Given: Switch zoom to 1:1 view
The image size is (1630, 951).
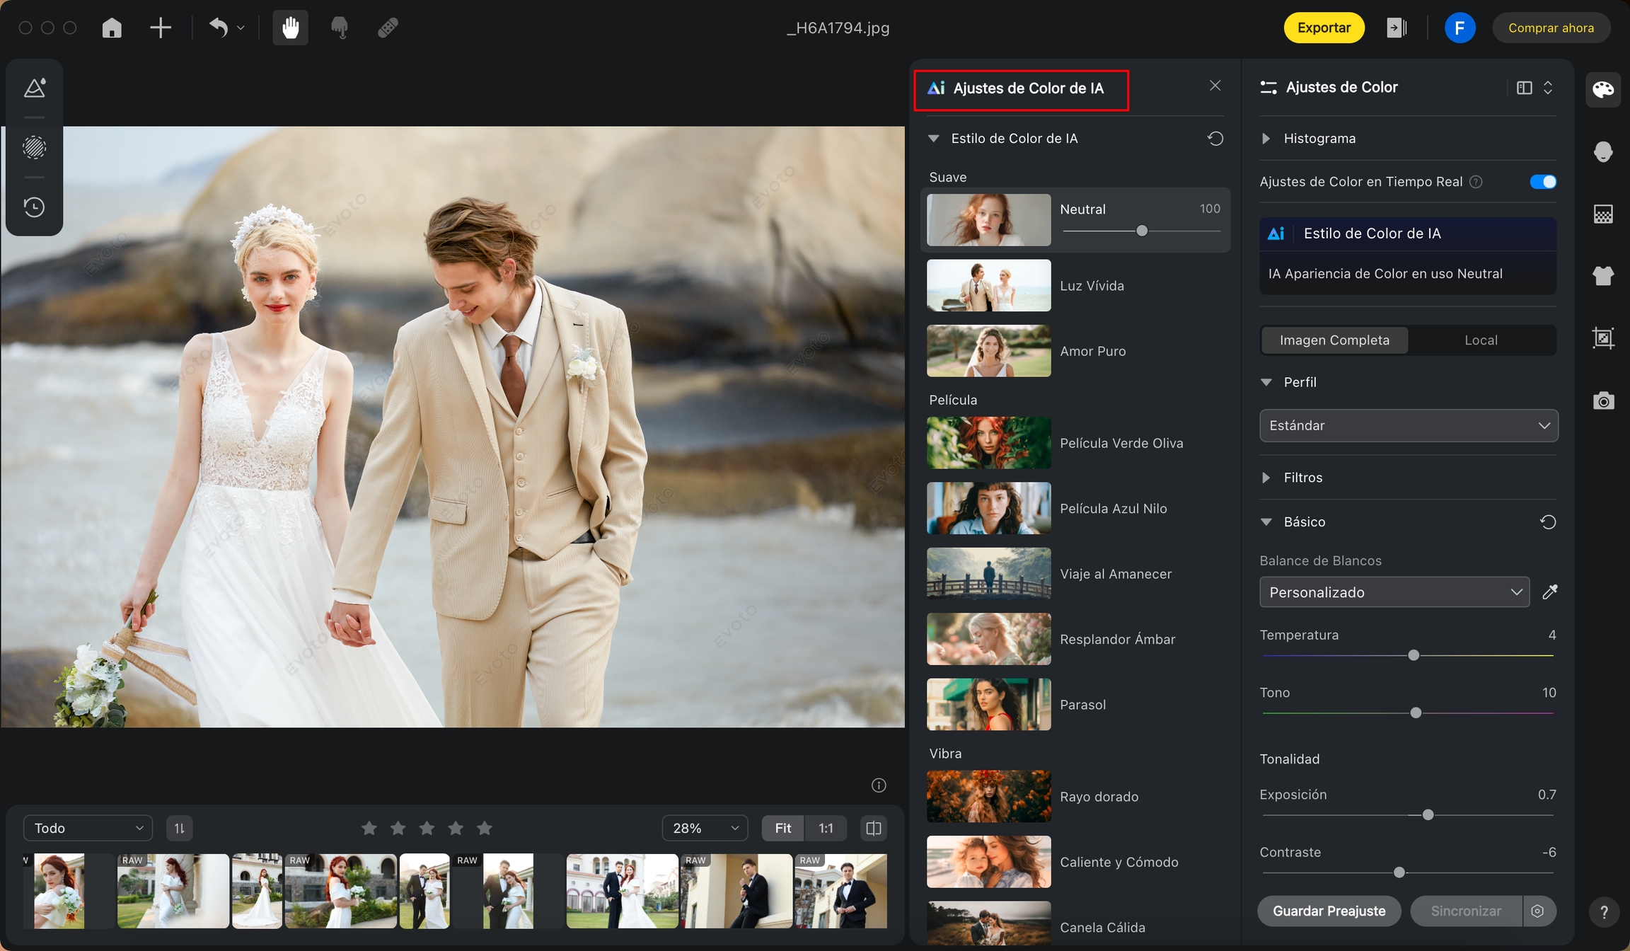Looking at the screenshot, I should pyautogui.click(x=826, y=828).
